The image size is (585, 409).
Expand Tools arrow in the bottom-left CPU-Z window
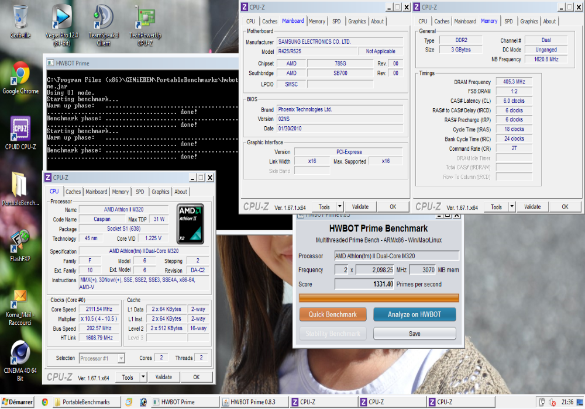(143, 377)
